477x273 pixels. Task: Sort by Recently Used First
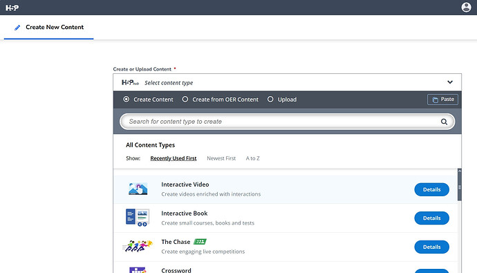[174, 158]
